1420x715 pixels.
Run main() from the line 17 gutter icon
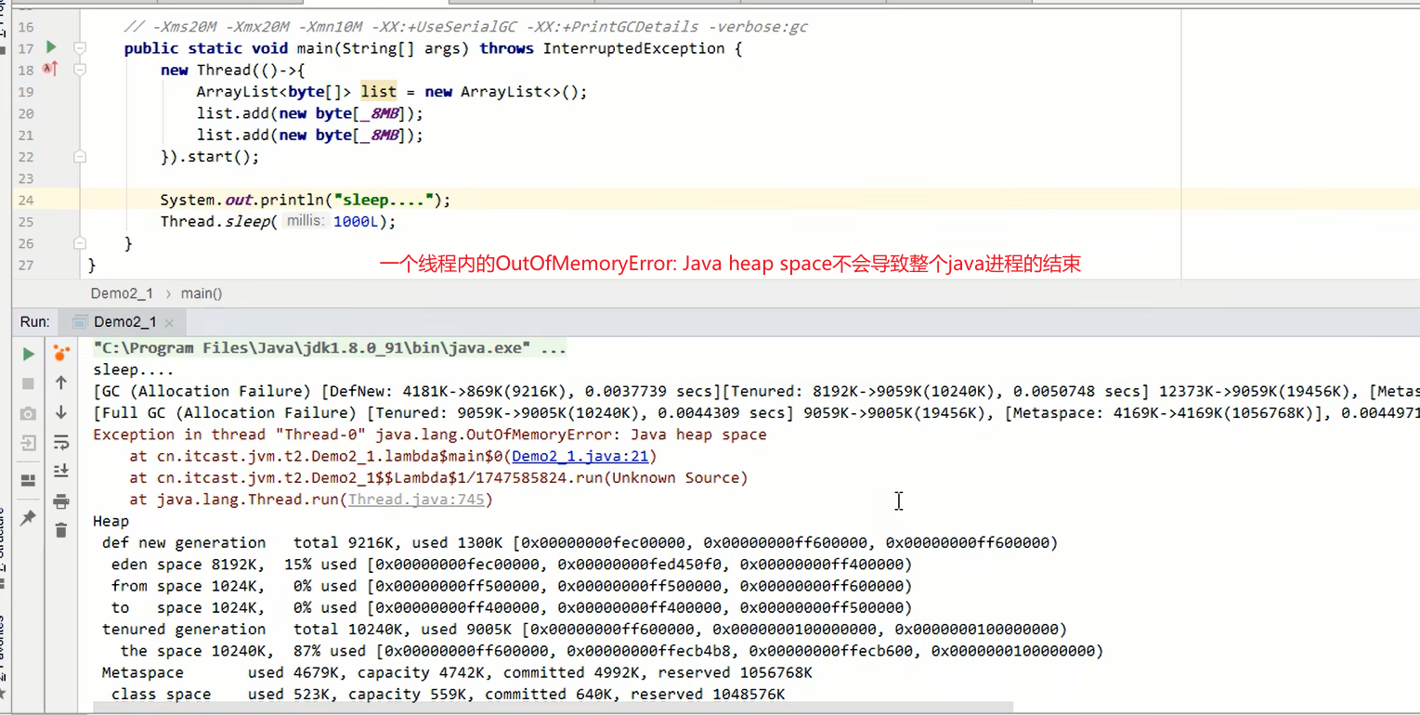click(x=51, y=48)
